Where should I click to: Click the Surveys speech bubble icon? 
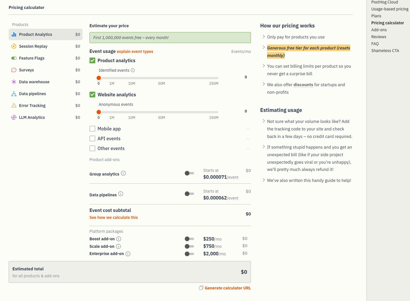14,70
